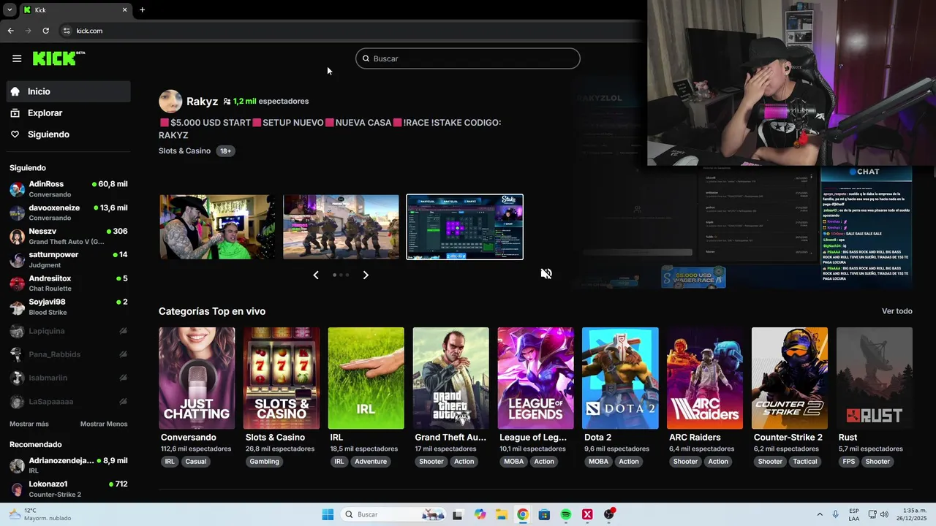Image resolution: width=936 pixels, height=526 pixels.
Task: Click Rakyz streamer avatar
Action: (x=170, y=102)
